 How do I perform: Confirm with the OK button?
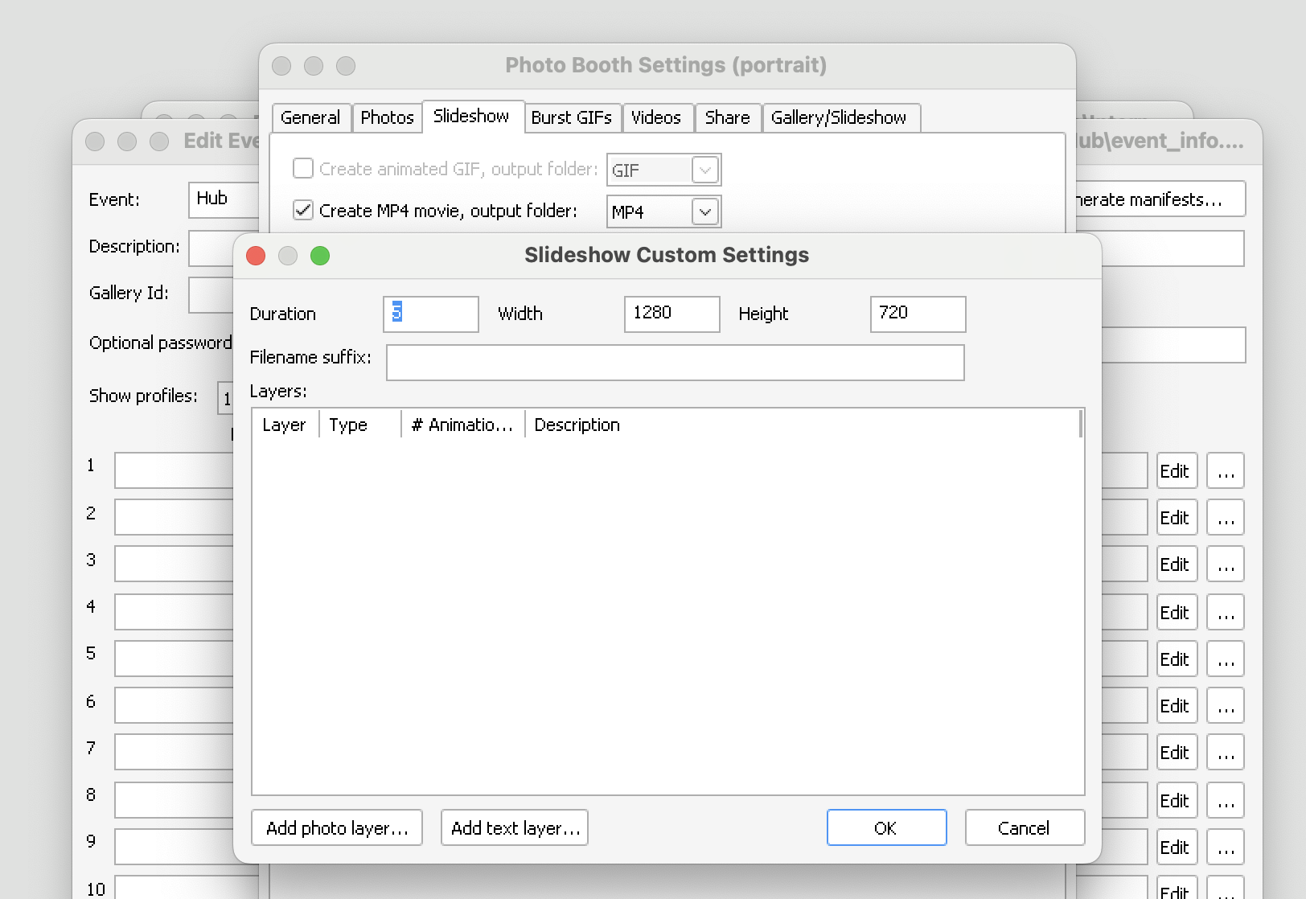point(886,828)
